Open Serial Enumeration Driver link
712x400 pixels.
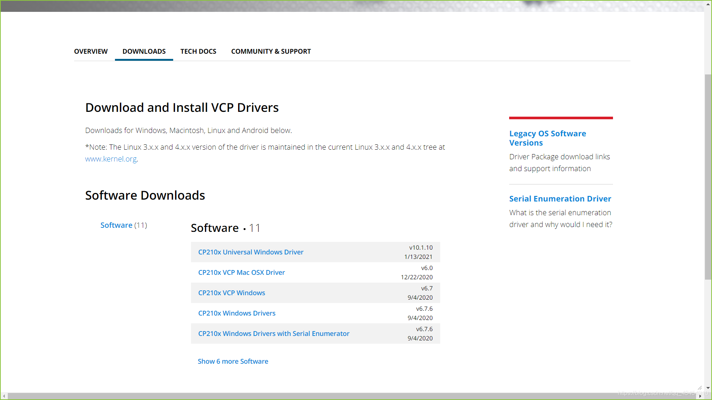point(560,199)
